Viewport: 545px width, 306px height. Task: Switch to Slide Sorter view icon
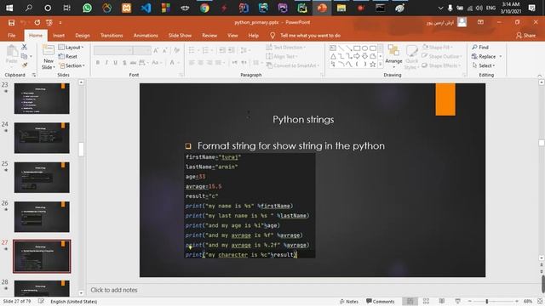coord(426,301)
